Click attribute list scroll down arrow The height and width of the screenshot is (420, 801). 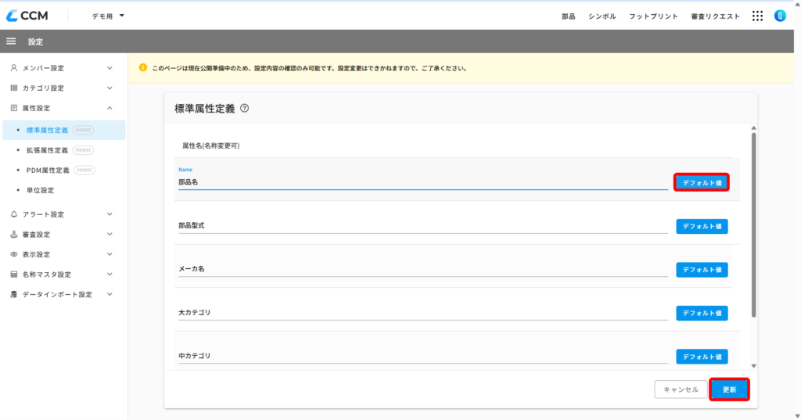click(753, 366)
